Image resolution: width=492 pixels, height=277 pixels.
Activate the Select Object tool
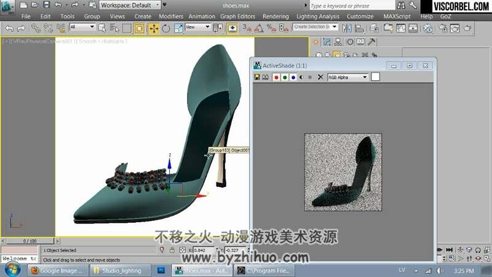tap(102, 28)
